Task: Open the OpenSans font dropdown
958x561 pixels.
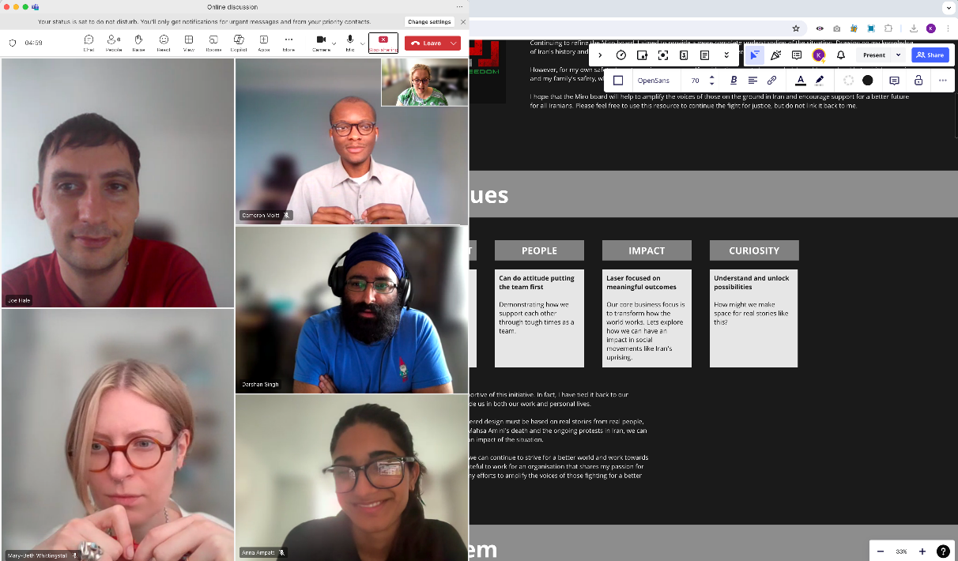Action: [x=654, y=81]
